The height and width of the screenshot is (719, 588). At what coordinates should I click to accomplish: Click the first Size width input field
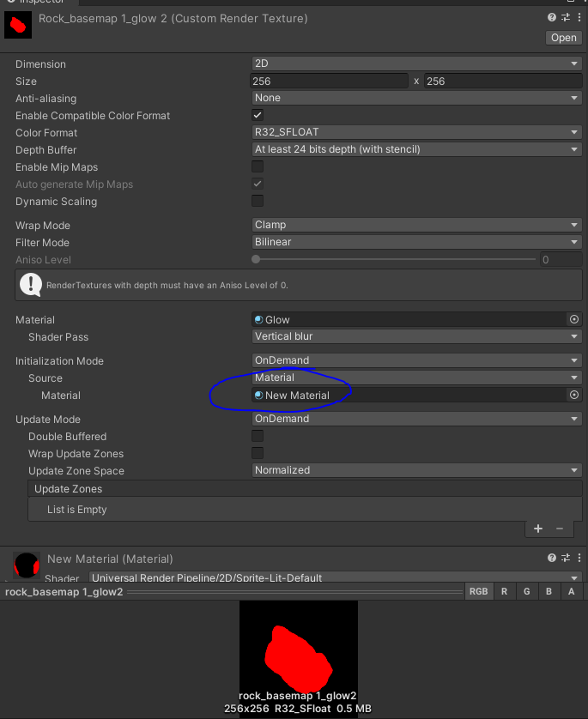pyautogui.click(x=329, y=81)
